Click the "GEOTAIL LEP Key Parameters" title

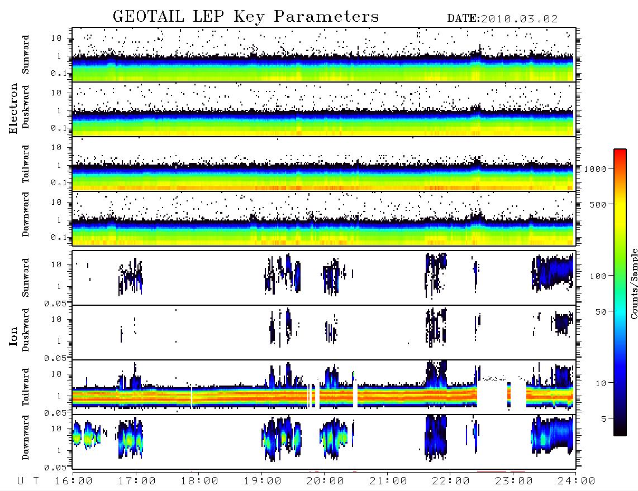(246, 17)
